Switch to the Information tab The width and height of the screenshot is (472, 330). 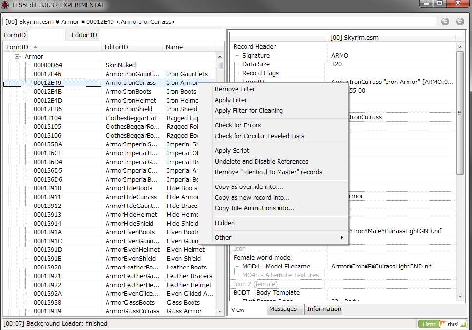click(x=324, y=309)
